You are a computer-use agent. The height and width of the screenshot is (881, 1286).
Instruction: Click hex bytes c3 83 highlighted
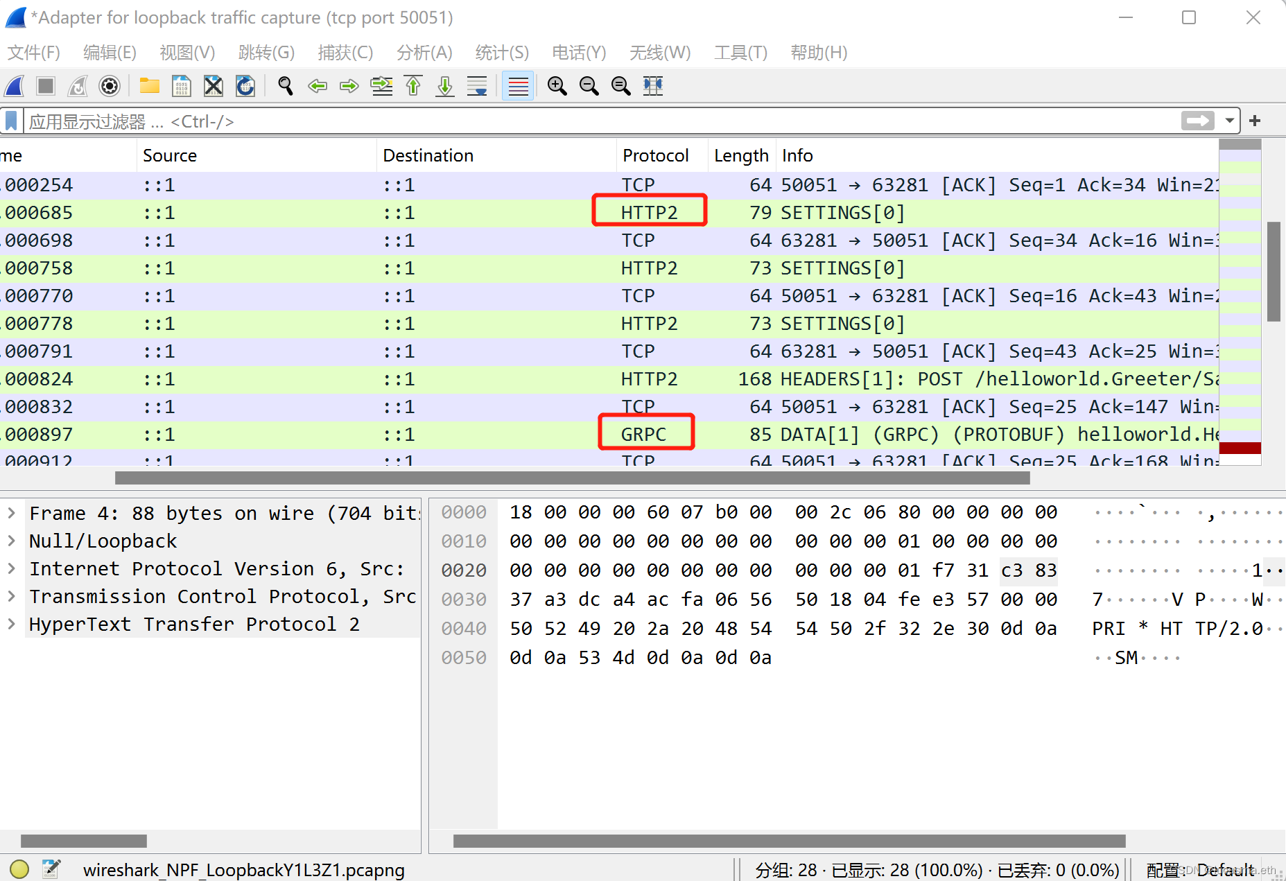click(1029, 570)
